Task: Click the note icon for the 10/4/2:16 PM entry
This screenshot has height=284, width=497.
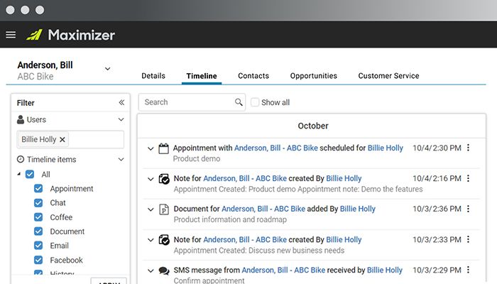Action: [164, 179]
